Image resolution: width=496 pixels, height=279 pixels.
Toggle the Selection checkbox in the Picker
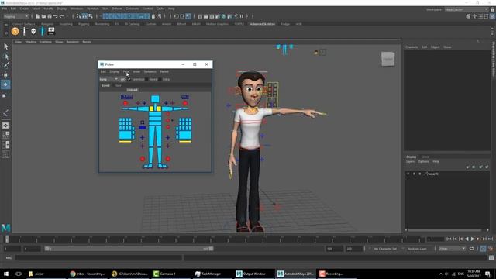(129, 79)
